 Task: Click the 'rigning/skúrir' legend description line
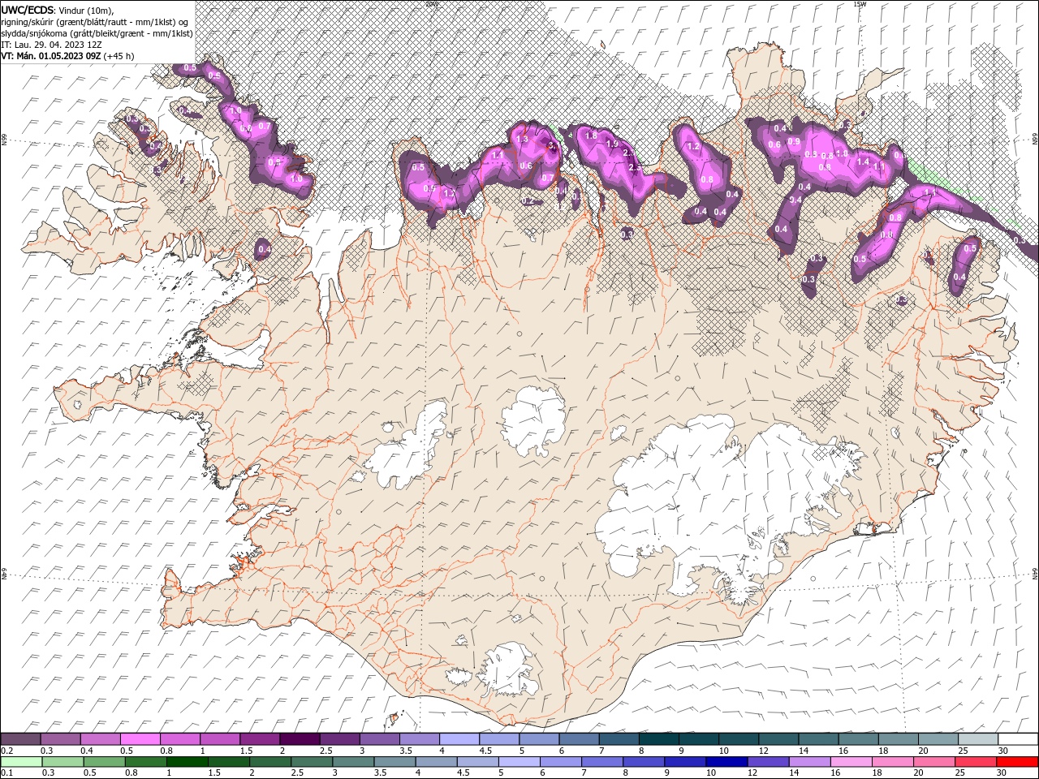[x=95, y=22]
